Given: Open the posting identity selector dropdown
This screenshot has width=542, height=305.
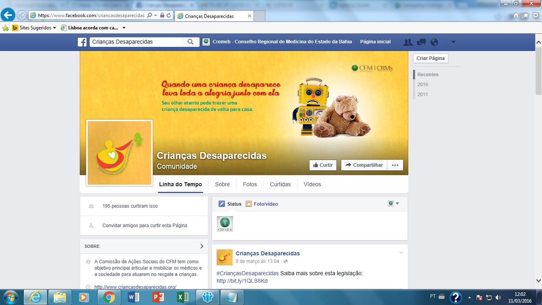Looking at the screenshot, I should click(x=393, y=204).
